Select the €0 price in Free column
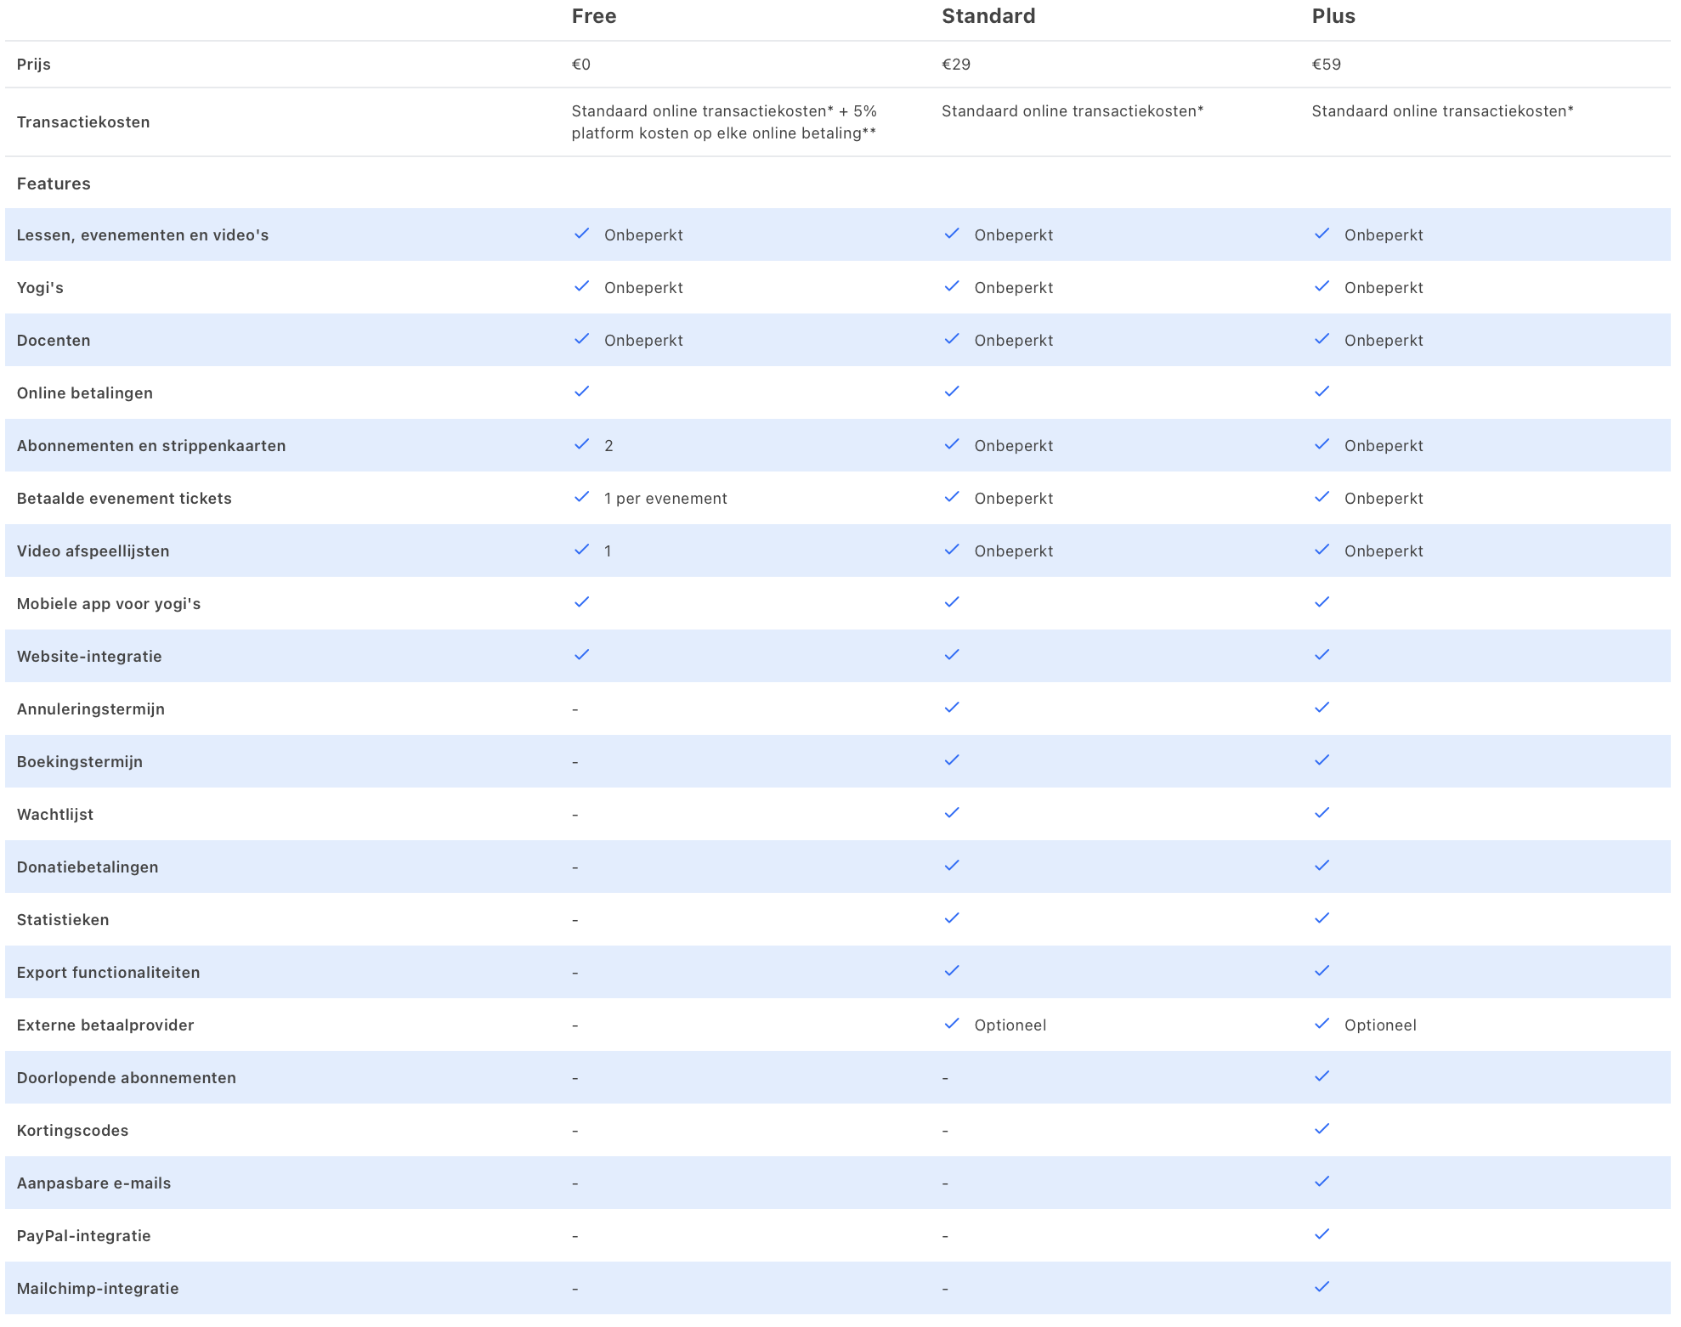Image resolution: width=1681 pixels, height=1327 pixels. click(581, 65)
